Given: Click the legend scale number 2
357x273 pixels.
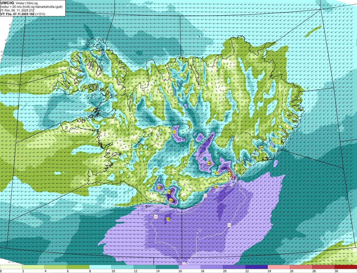Looking at the screenshot, I should [23, 271].
